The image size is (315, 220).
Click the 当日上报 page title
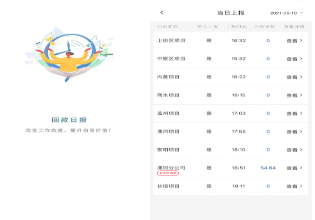pyautogui.click(x=231, y=13)
